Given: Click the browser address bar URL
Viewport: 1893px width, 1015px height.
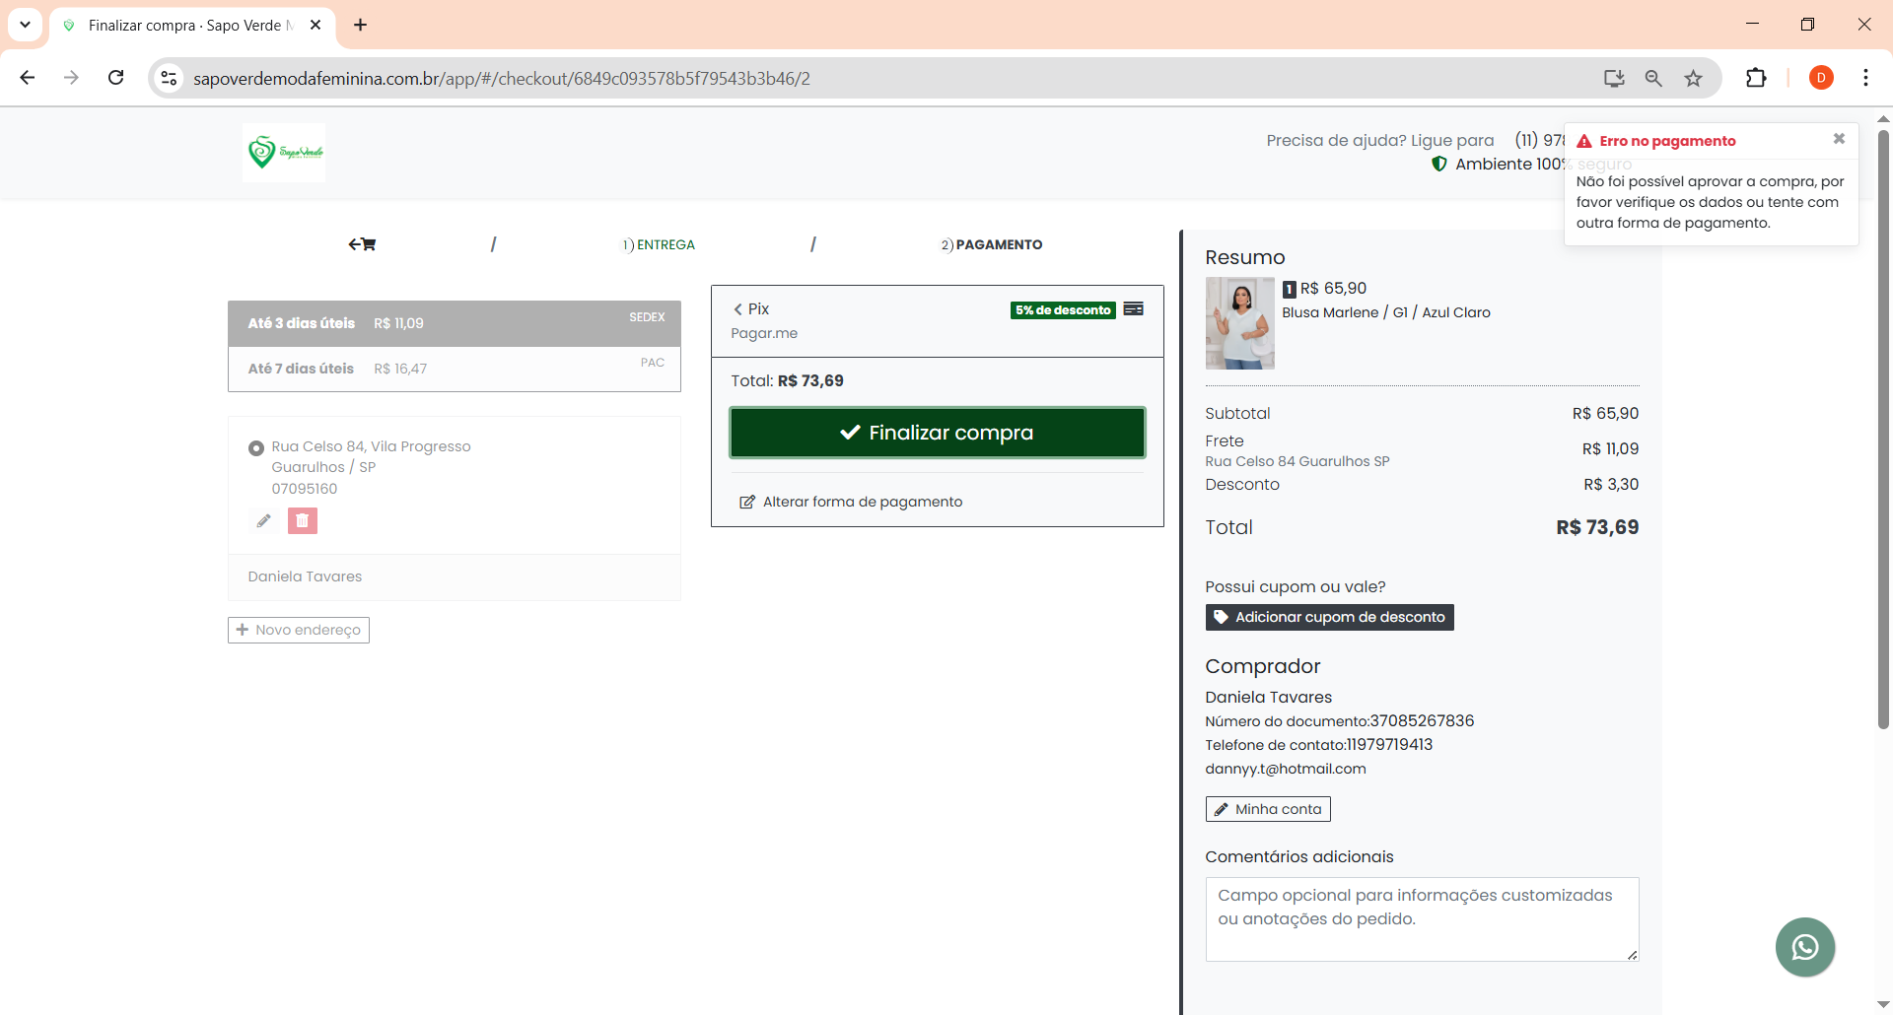Looking at the screenshot, I should (502, 78).
